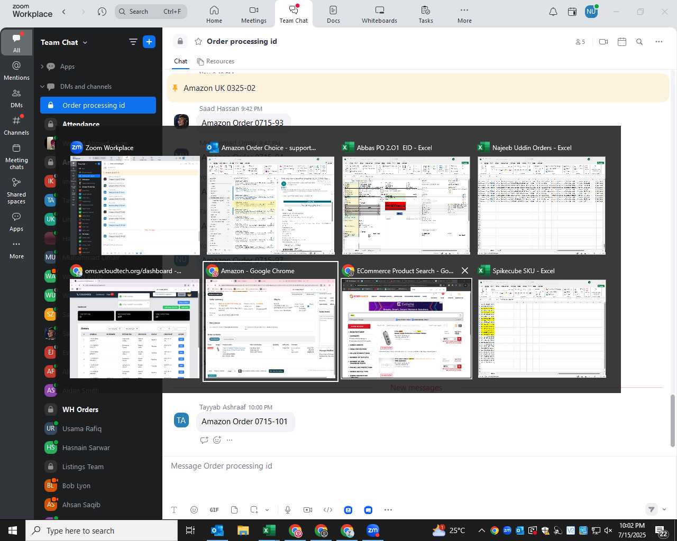Go back with the navigation arrow
Viewport: 677px width, 541px height.
tap(64, 12)
